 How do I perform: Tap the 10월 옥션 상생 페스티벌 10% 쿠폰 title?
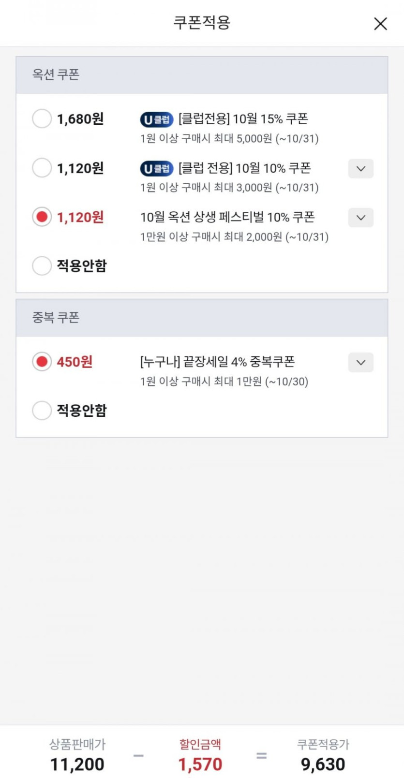pyautogui.click(x=227, y=217)
